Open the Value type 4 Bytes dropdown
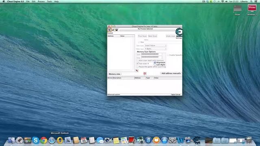This screenshot has width=260, height=146. (155, 49)
